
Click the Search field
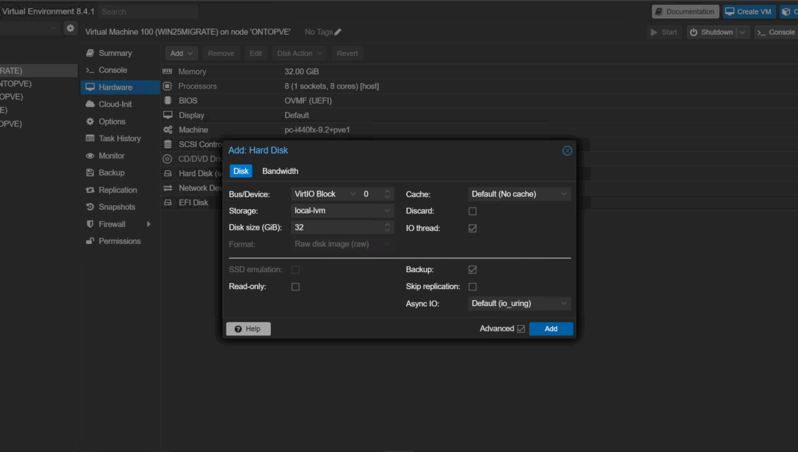click(147, 12)
